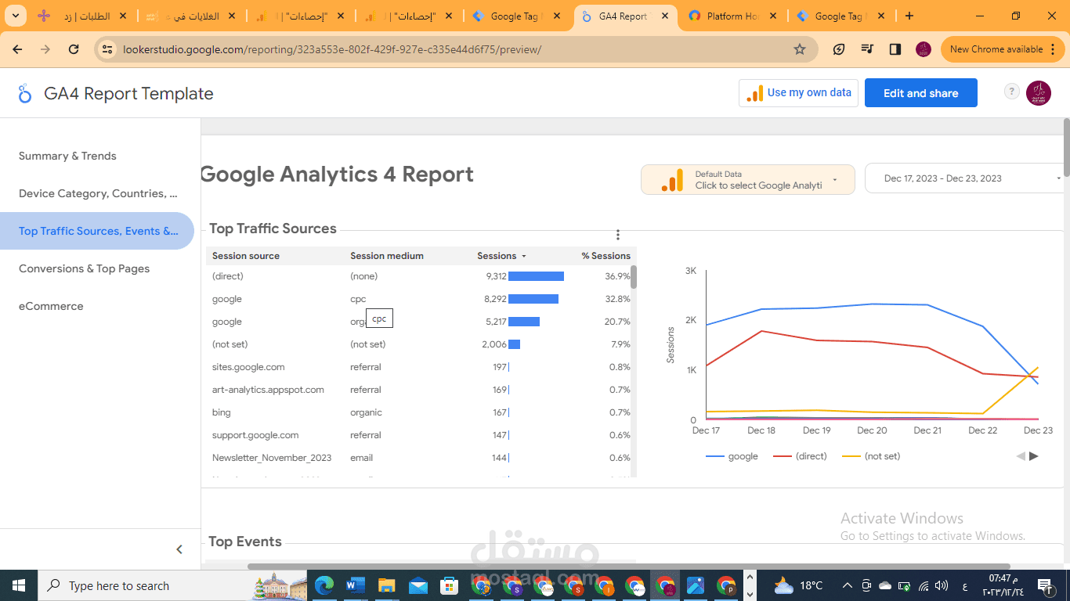Click the Session source column header

point(246,256)
